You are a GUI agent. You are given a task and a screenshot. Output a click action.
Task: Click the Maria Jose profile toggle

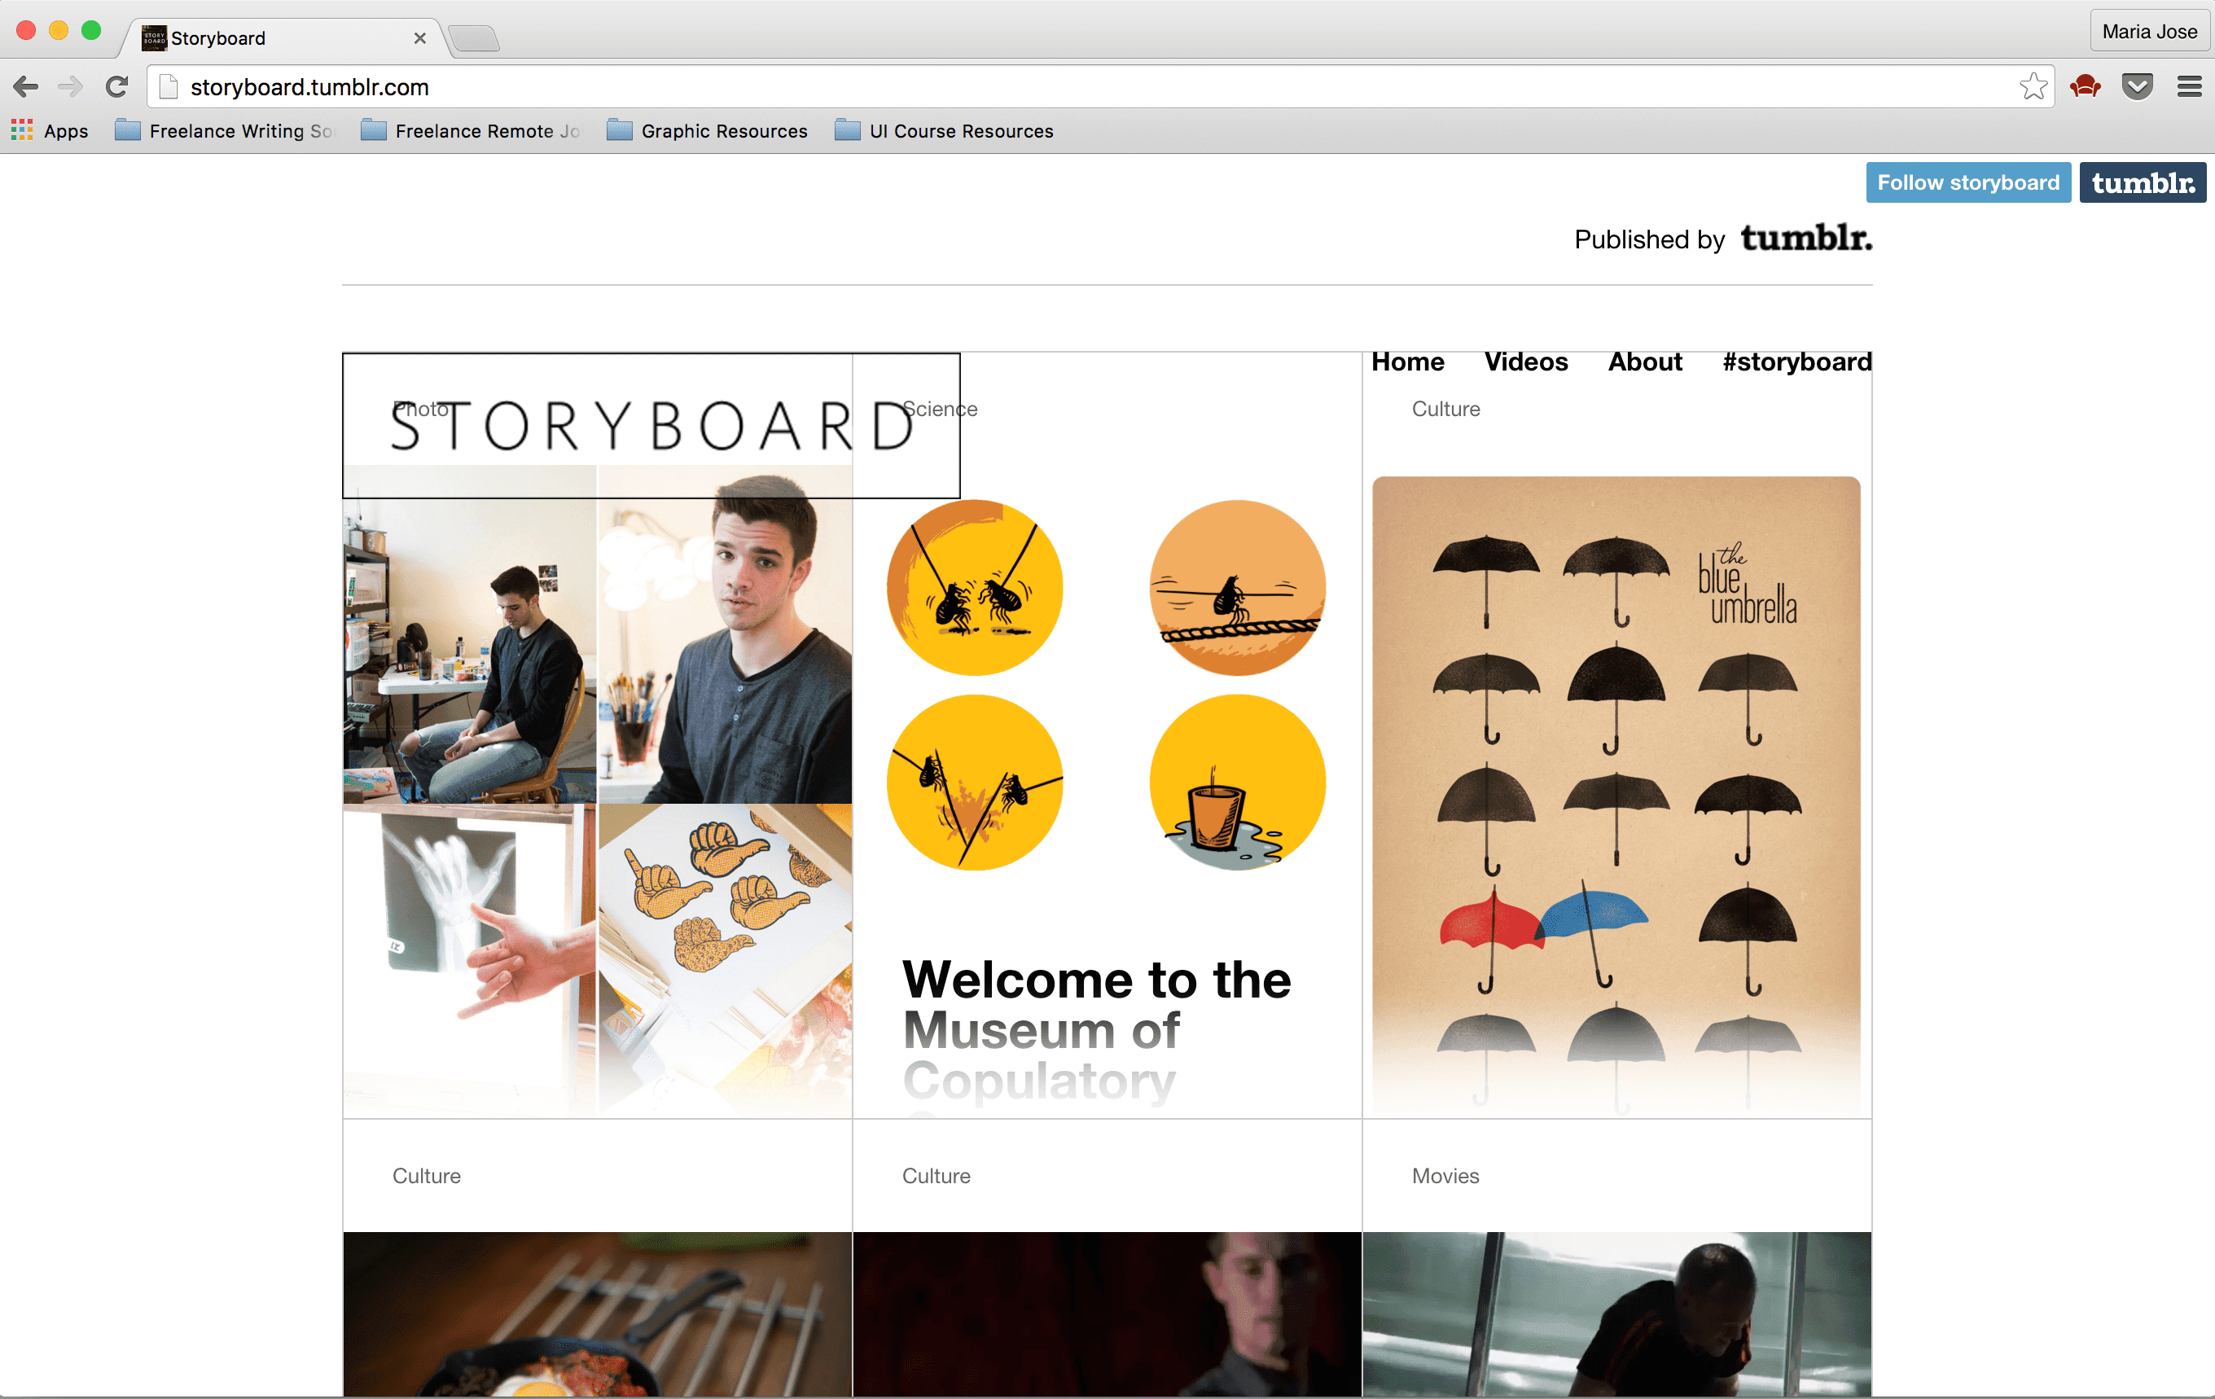click(x=2149, y=30)
